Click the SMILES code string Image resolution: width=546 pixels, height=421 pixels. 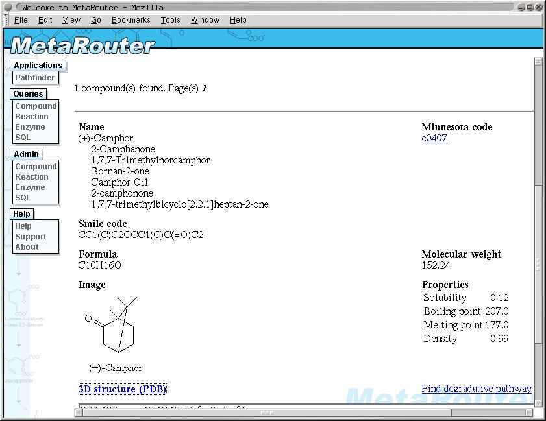click(x=141, y=235)
